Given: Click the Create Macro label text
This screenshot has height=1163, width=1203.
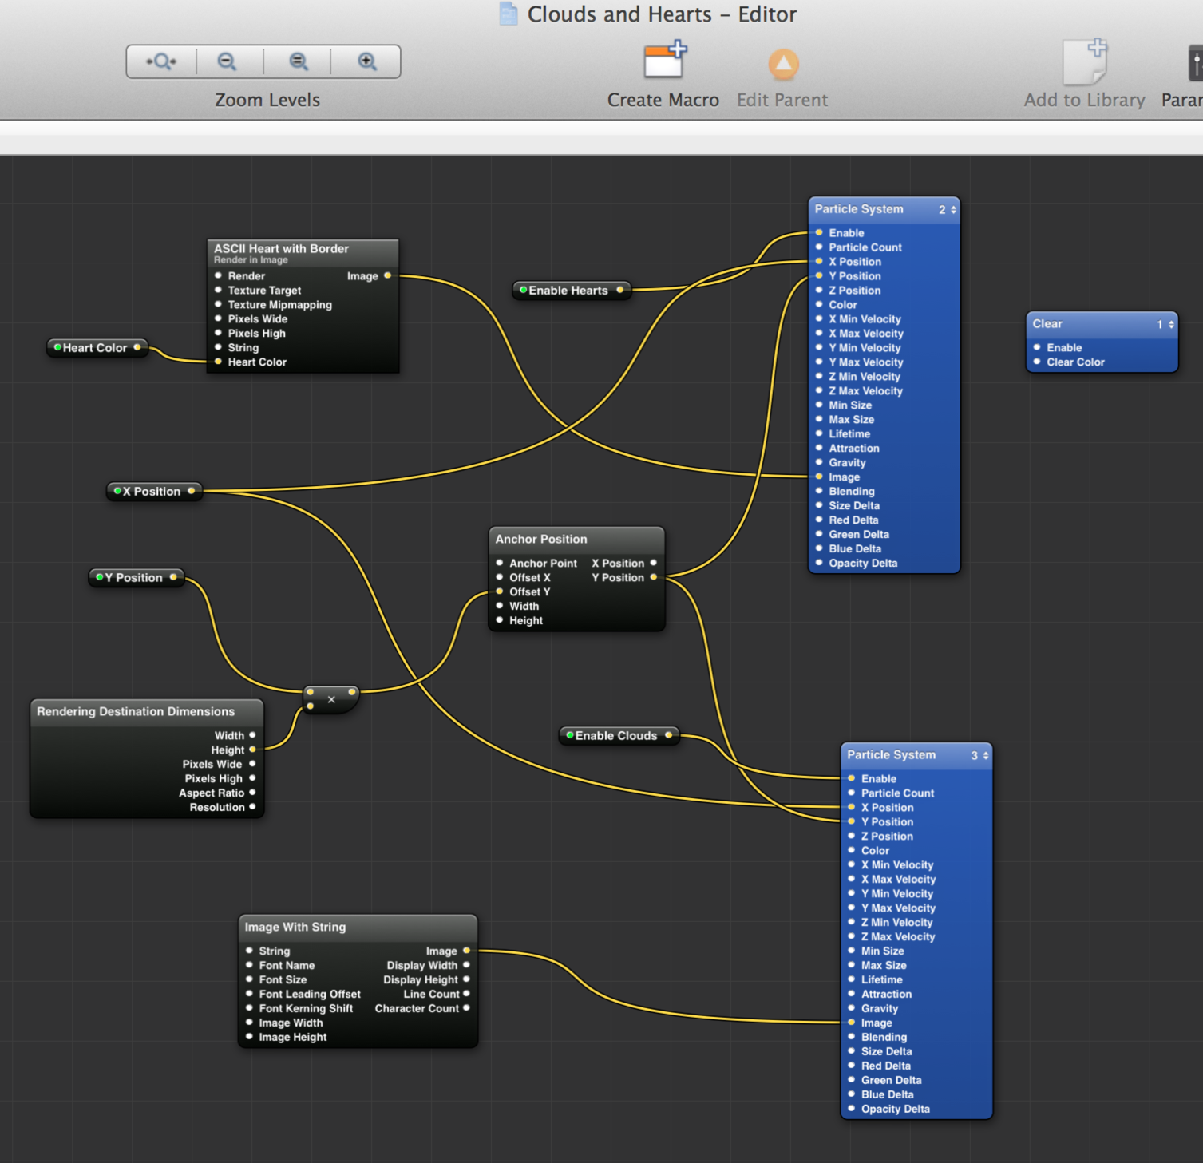Looking at the screenshot, I should (663, 100).
